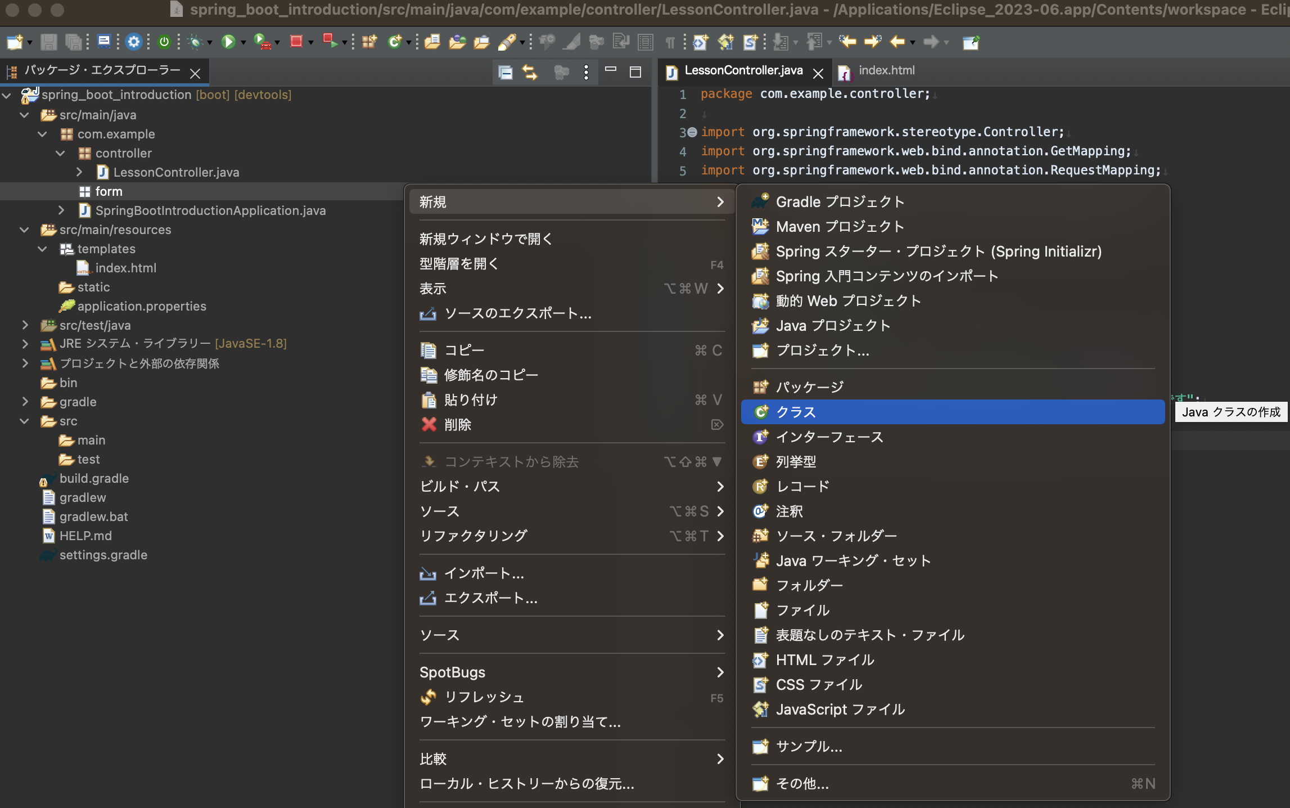Open the ビルド・パス submenu arrow
Viewport: 1290px width, 808px height.
[720, 487]
